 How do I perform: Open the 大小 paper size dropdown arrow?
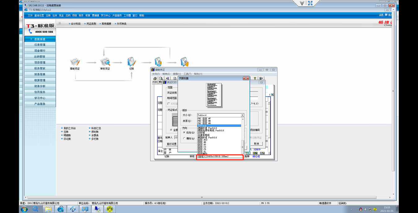(x=242, y=115)
